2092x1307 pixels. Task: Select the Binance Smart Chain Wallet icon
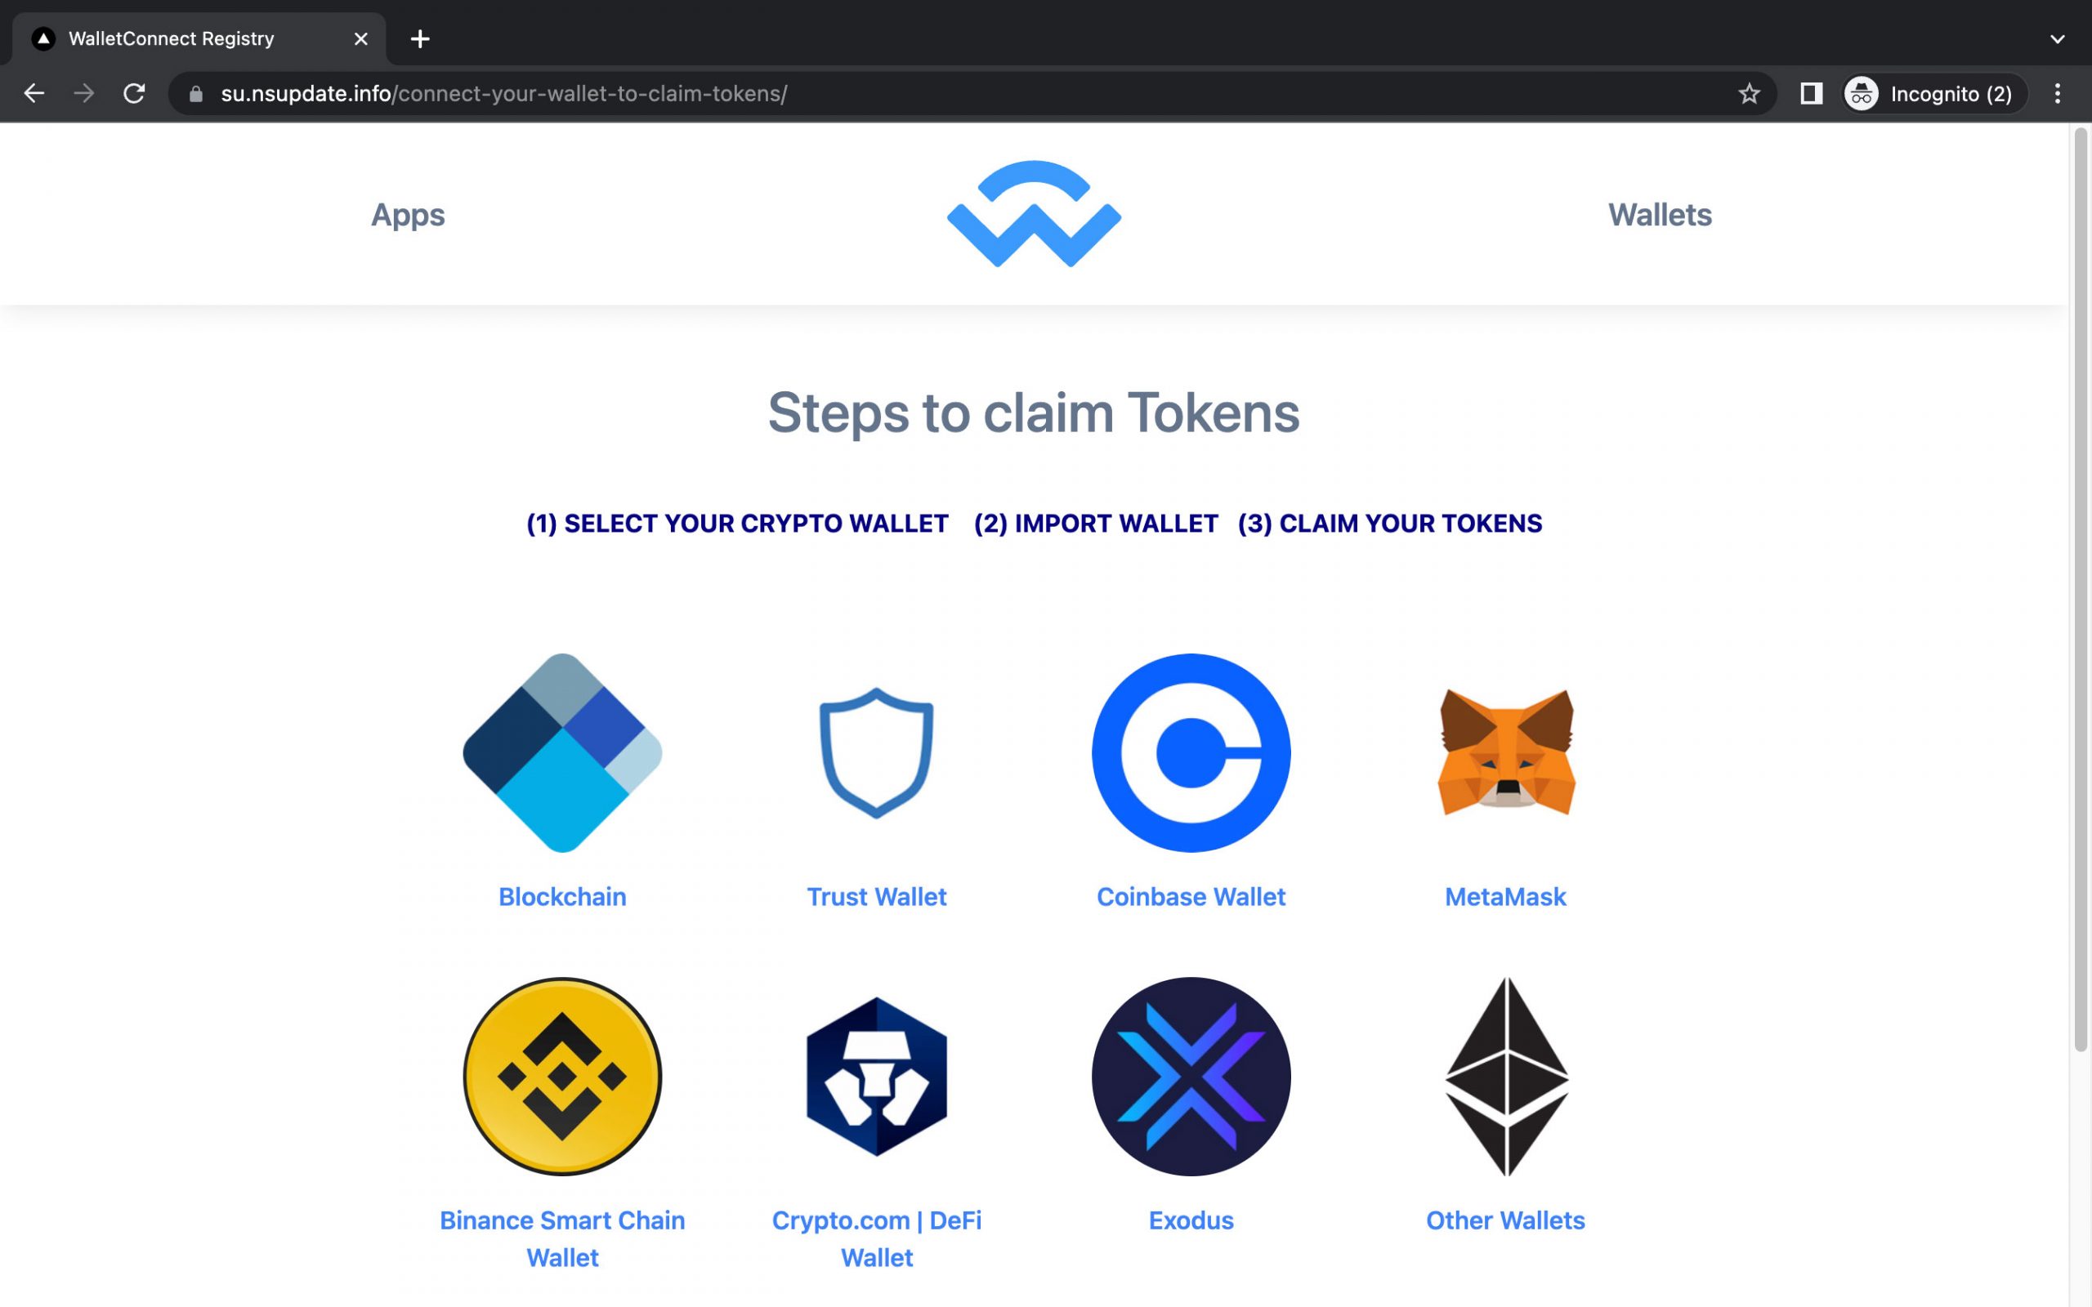tap(563, 1075)
